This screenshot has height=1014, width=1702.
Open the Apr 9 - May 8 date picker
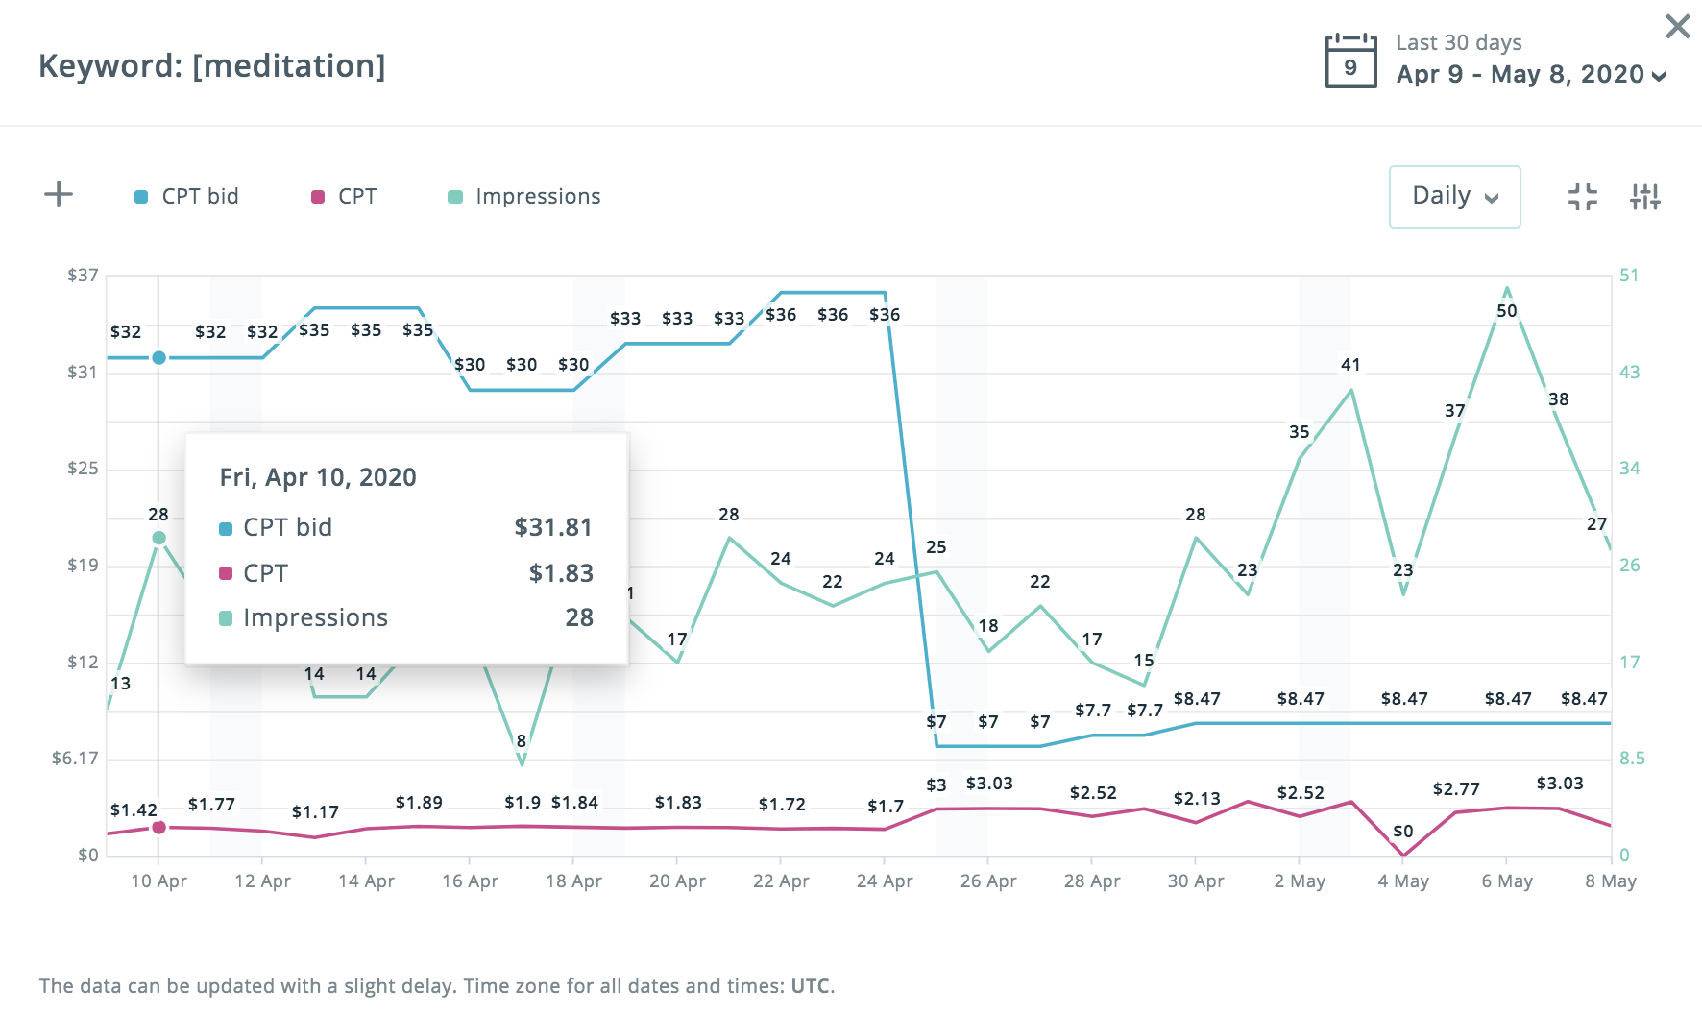(x=1518, y=74)
